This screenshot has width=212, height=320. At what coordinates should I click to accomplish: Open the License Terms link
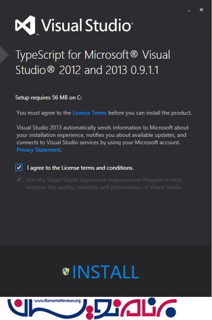click(89, 113)
